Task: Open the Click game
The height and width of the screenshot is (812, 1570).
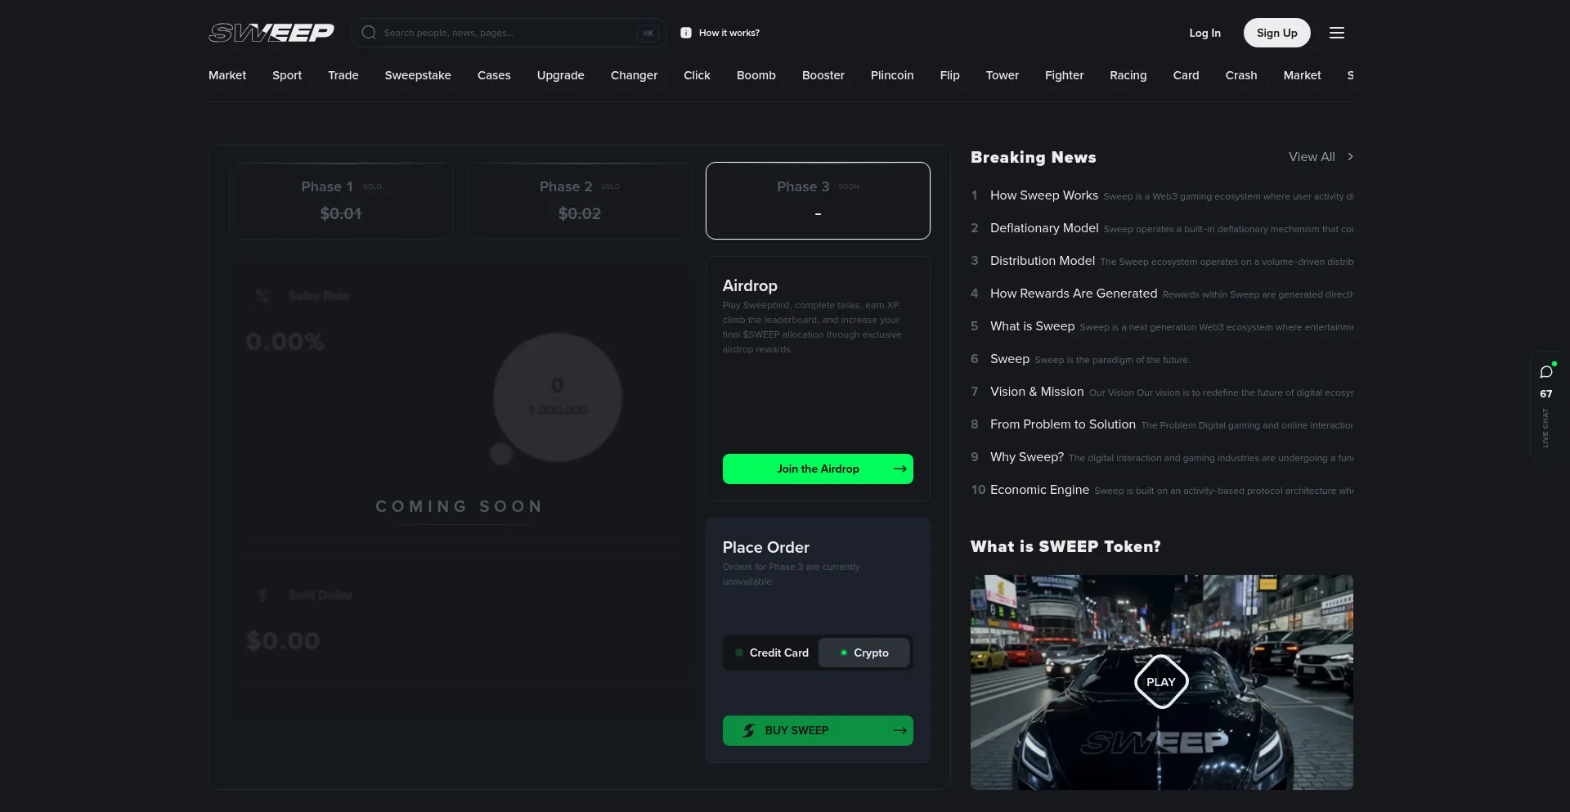Action: 697,75
